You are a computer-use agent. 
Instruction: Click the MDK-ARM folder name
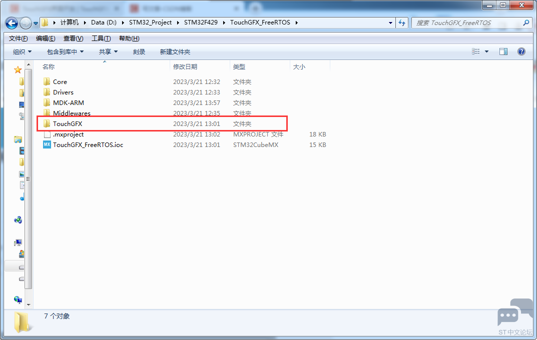pyautogui.click(x=69, y=102)
